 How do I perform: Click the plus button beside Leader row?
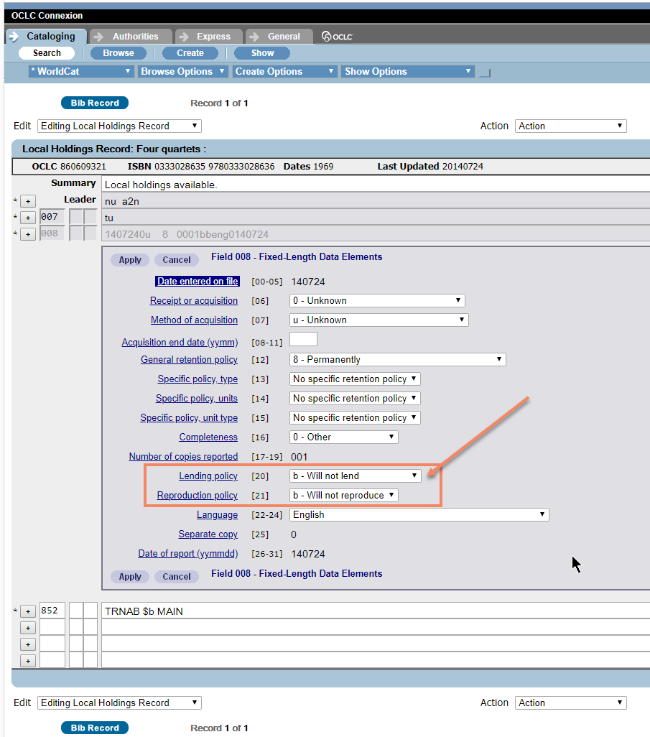click(28, 201)
